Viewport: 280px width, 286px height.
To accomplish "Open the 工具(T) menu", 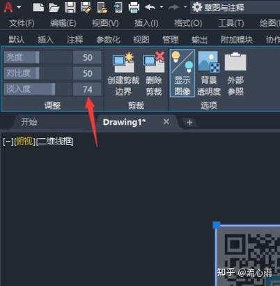I will pos(231,23).
